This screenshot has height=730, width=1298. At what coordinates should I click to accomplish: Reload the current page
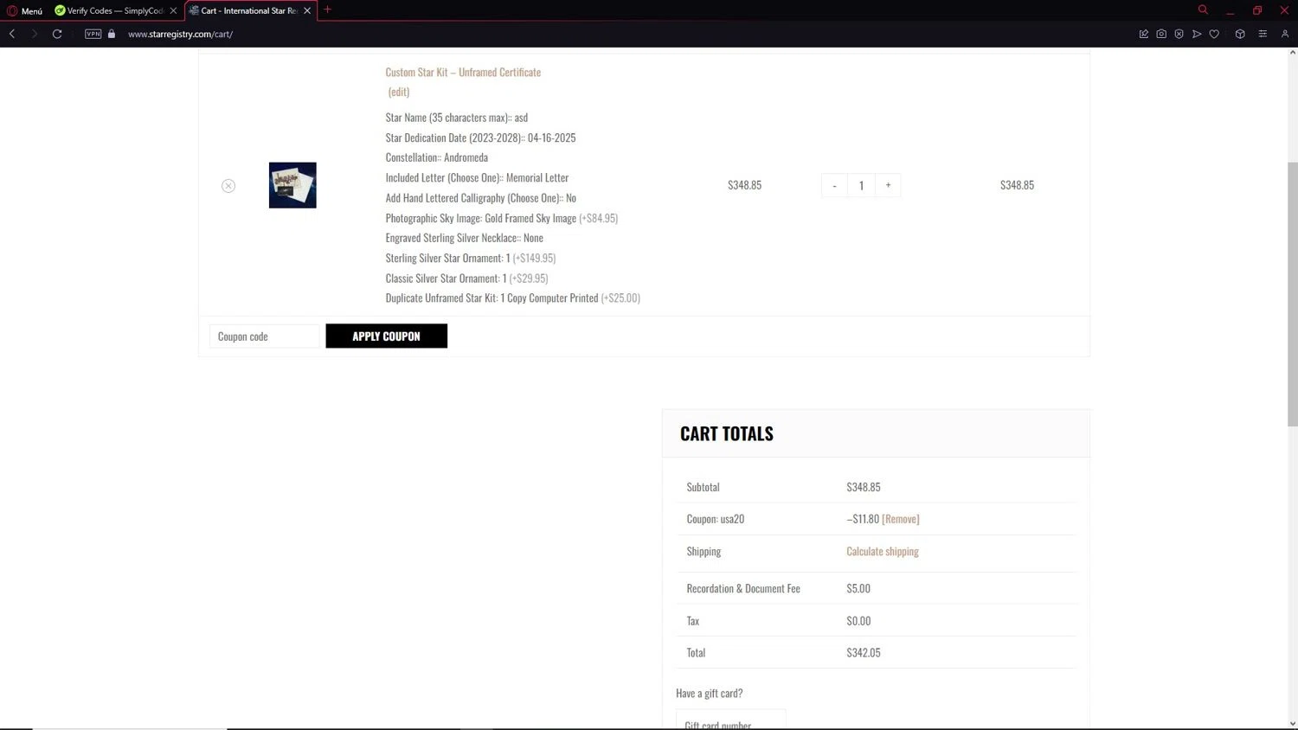click(57, 34)
